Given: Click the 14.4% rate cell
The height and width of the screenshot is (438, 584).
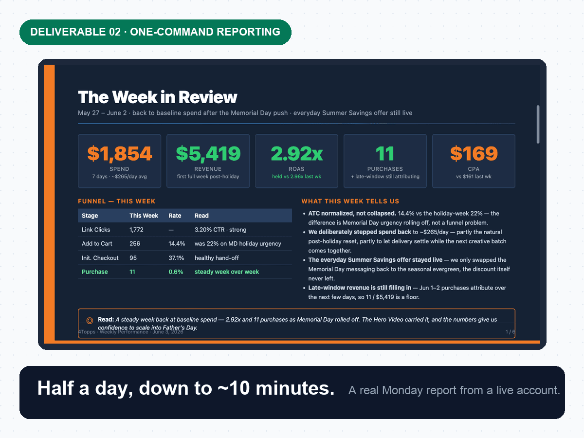Looking at the screenshot, I should coord(177,244).
